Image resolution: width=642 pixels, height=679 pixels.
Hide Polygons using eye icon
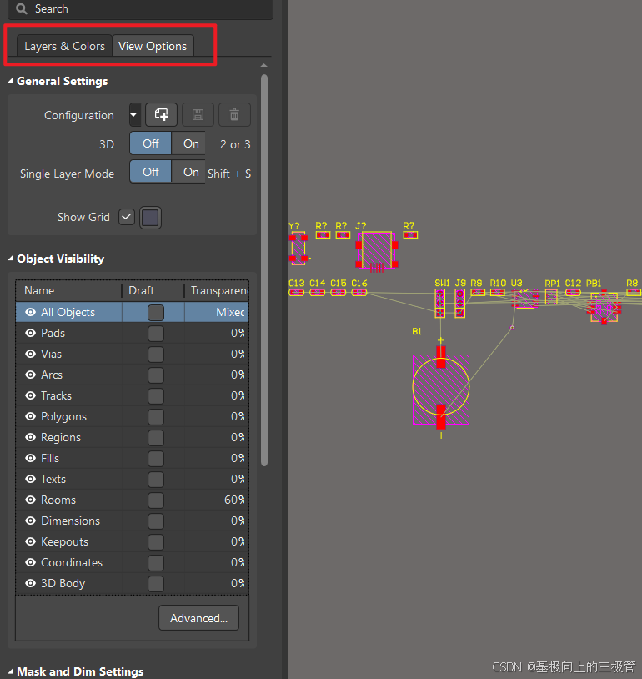(30, 416)
